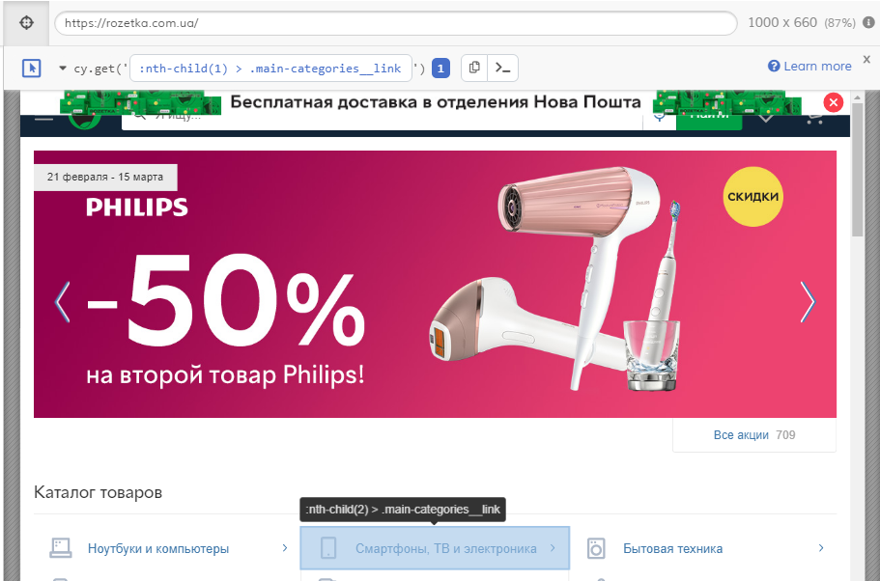Click the URL address field
The height and width of the screenshot is (581, 880).
point(396,23)
